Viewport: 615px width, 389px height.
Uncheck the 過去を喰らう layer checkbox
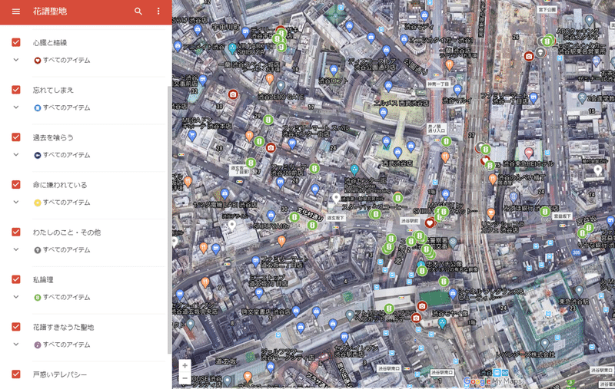(x=15, y=137)
